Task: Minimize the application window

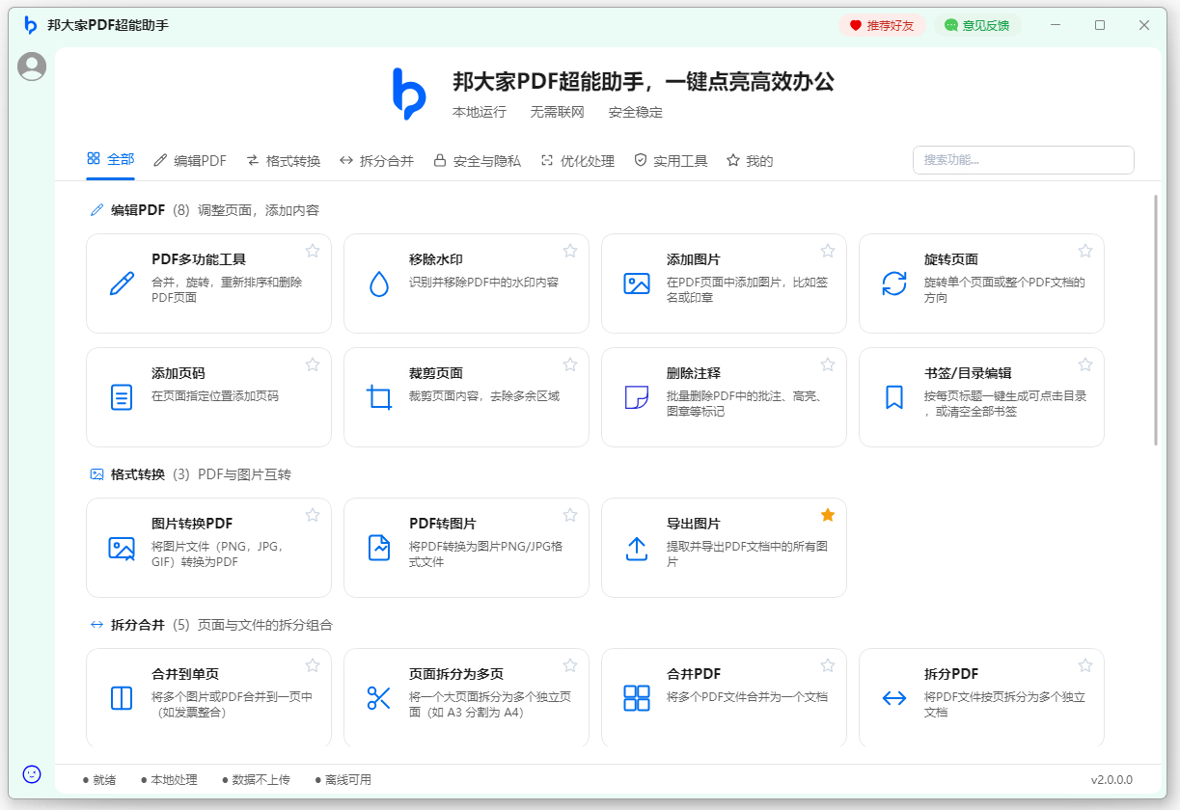Action: (1057, 25)
